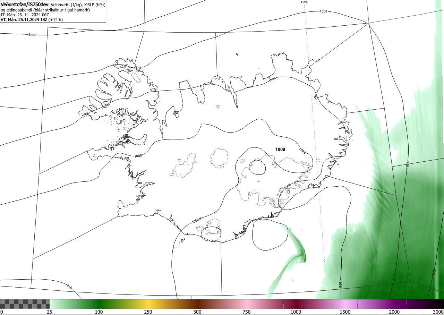Screen dimensions: 444x315
Task: Click the "500" value on the color scale
Action: (x=197, y=312)
